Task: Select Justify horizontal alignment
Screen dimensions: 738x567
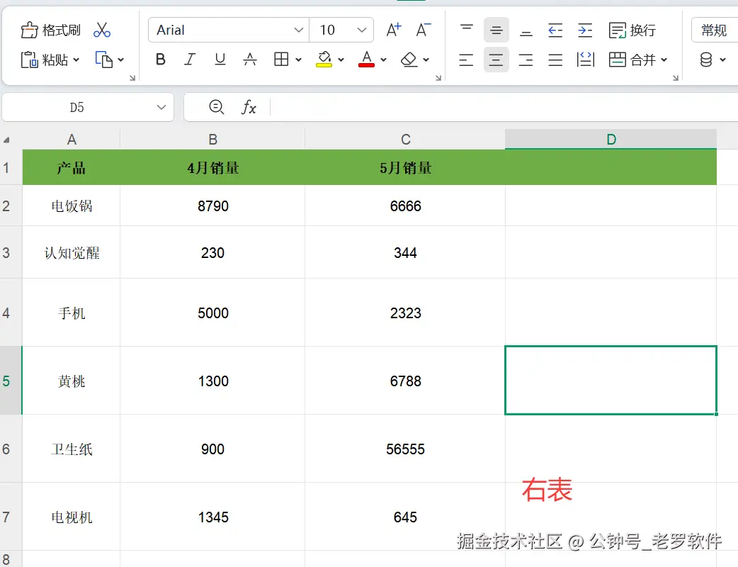Action: tap(556, 60)
